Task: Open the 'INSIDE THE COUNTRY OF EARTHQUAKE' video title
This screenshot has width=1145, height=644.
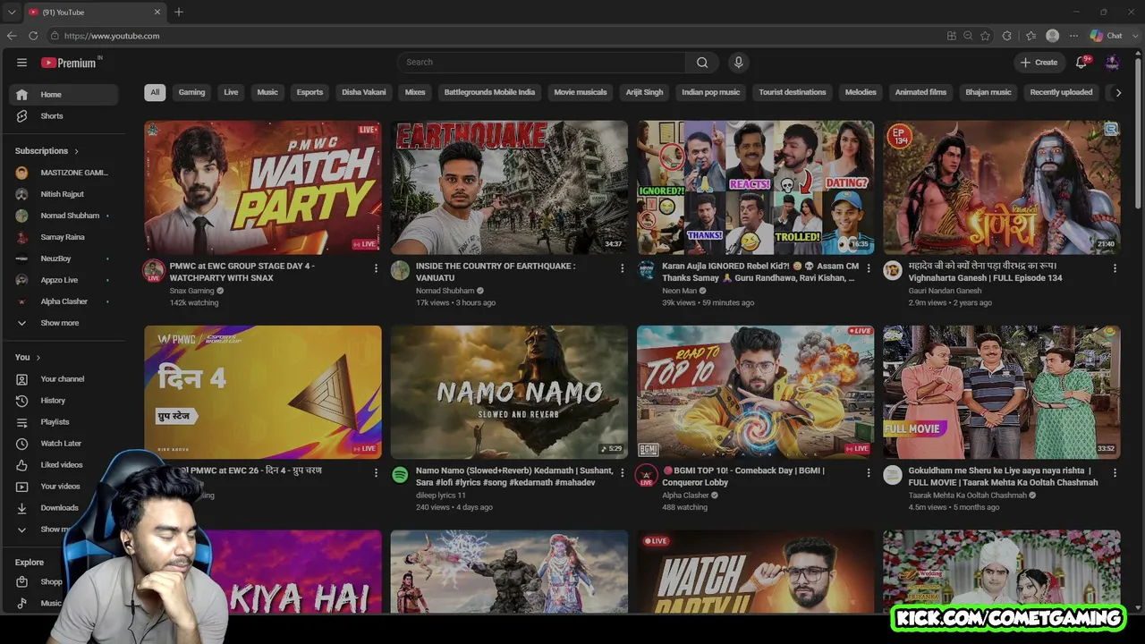Action: coord(496,272)
